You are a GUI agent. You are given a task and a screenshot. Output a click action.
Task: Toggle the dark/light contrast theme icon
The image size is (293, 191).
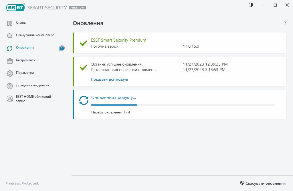coord(251,5)
